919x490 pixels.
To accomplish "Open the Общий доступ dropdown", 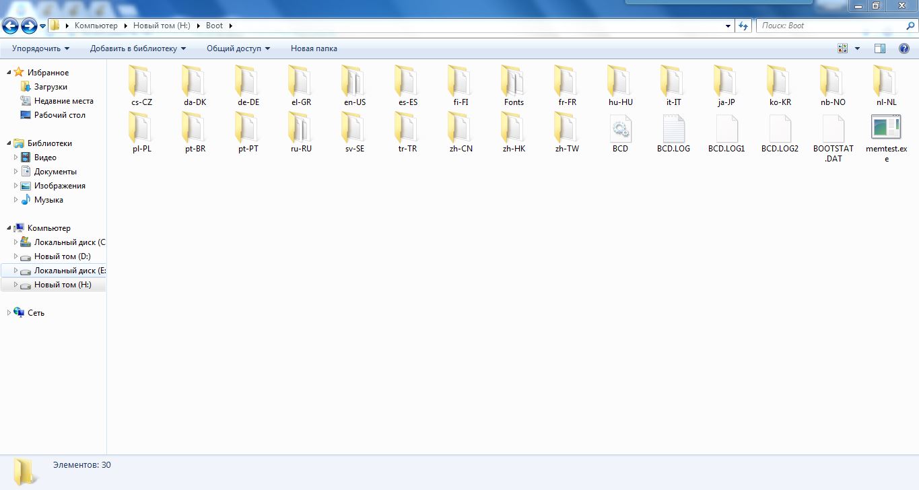I will [238, 48].
